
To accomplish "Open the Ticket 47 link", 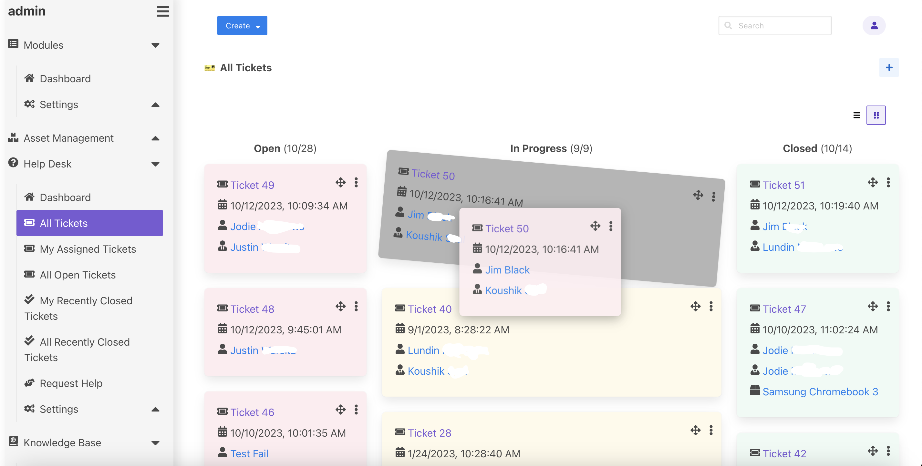I will [784, 309].
